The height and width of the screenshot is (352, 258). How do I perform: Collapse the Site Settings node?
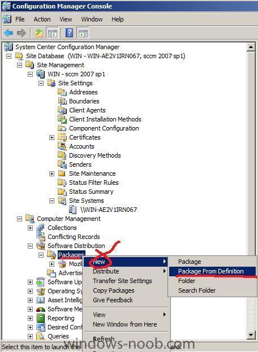coord(41,83)
